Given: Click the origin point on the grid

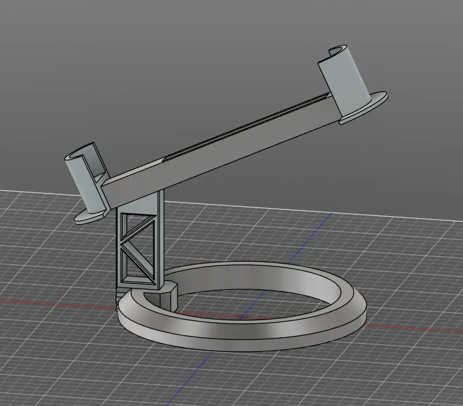Looking at the screenshot, I should click(242, 317).
